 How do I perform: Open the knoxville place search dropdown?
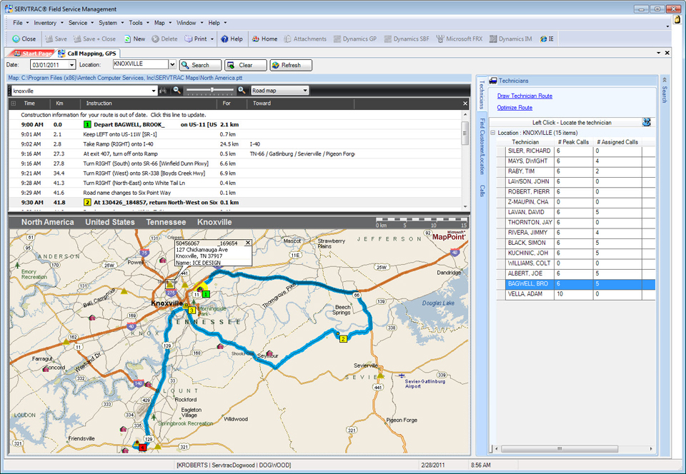tap(154, 91)
